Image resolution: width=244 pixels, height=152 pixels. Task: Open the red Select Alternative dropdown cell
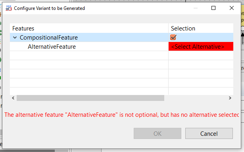[201, 46]
